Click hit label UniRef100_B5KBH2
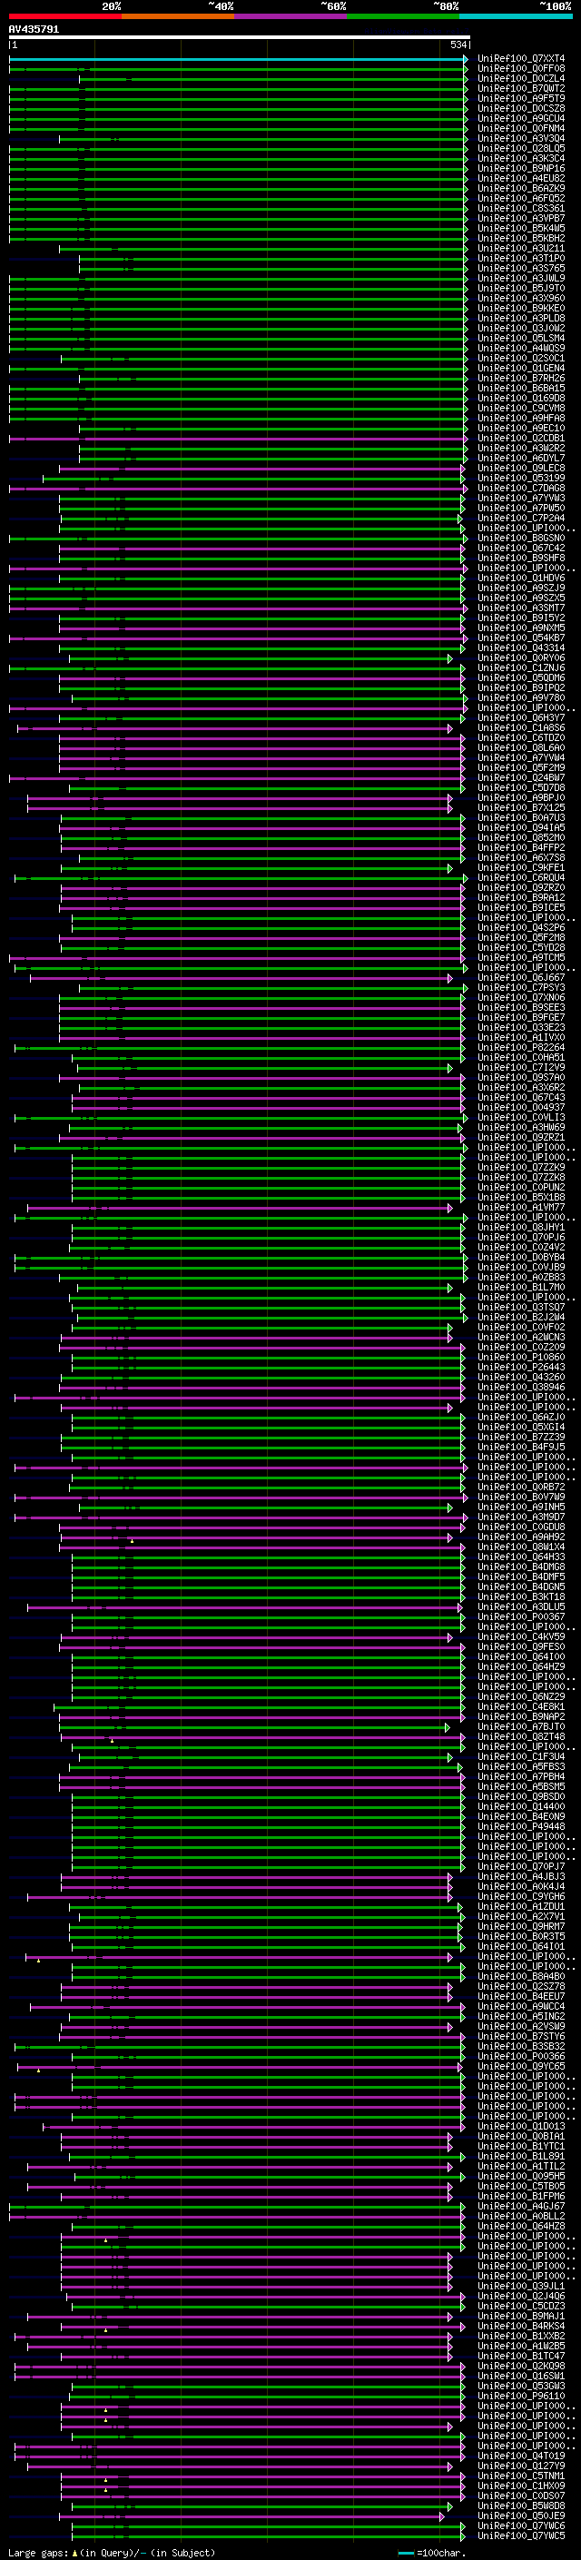This screenshot has width=581, height=2560. [x=521, y=239]
